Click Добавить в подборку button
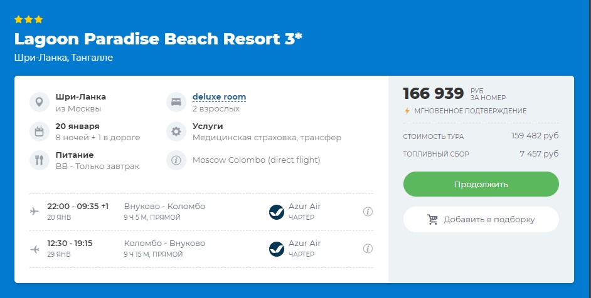The width and height of the screenshot is (591, 298). [x=481, y=219]
